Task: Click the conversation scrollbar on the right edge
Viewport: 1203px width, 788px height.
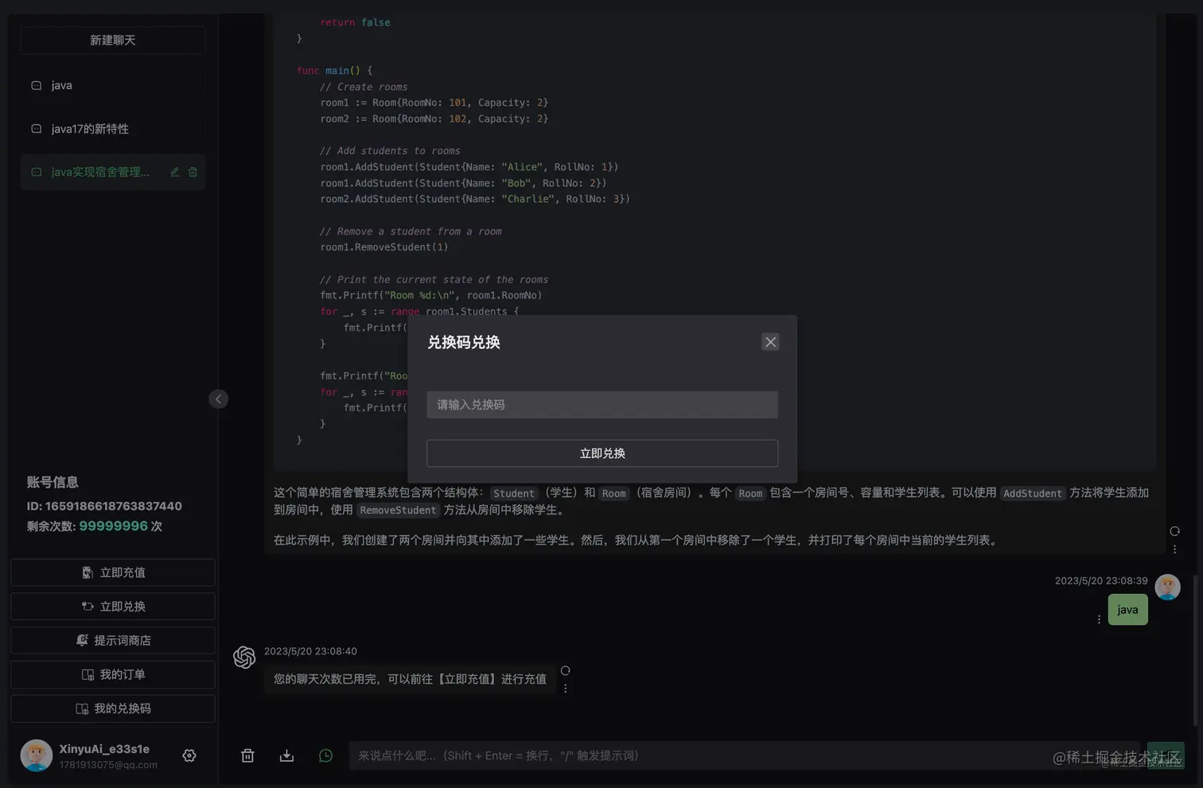Action: tap(1194, 649)
